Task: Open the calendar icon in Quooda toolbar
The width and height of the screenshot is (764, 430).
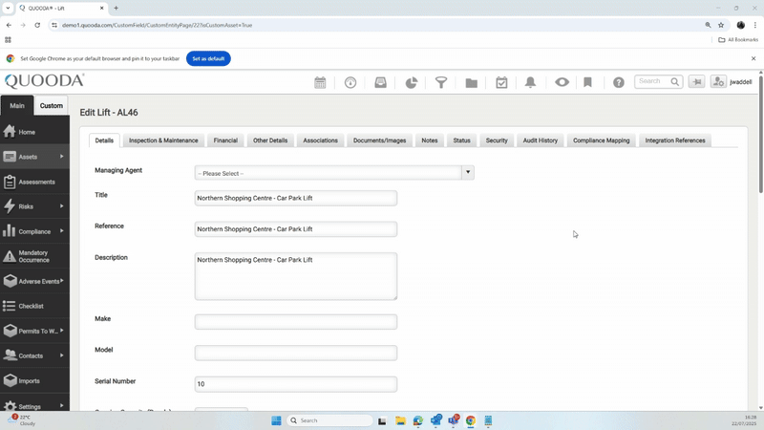Action: [x=320, y=82]
